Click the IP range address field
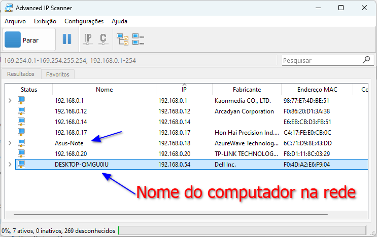The width and height of the screenshot is (377, 237). [x=140, y=60]
